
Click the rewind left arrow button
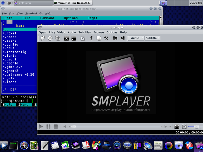point(65,127)
